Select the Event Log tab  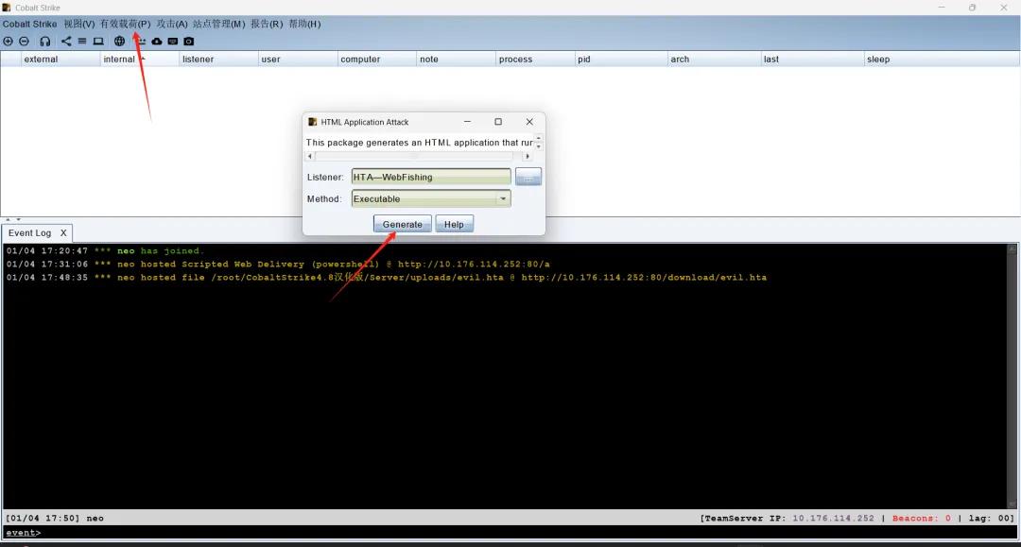30,232
